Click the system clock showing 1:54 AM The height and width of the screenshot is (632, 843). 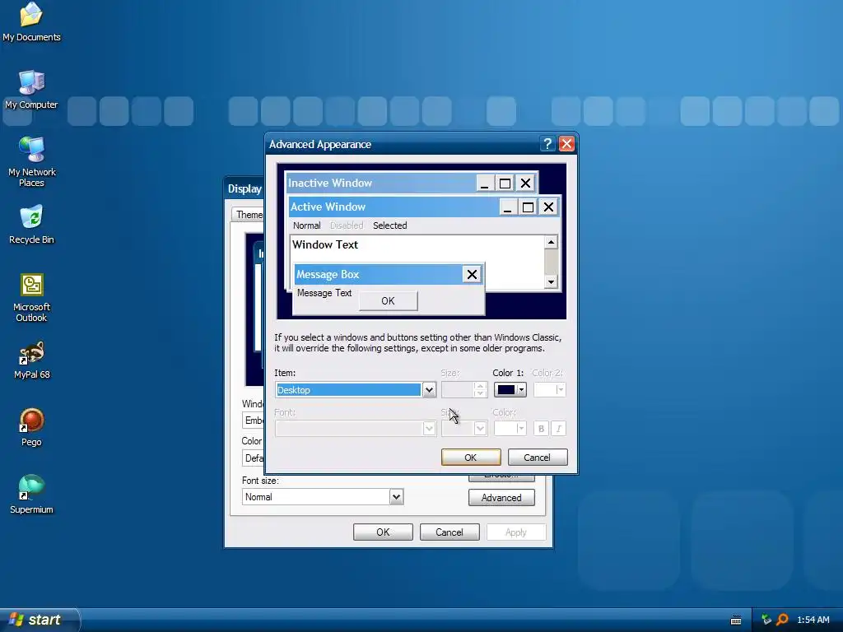[813, 620]
